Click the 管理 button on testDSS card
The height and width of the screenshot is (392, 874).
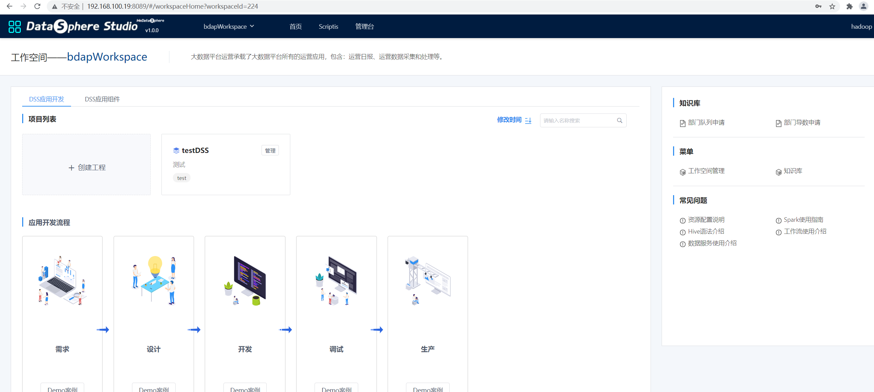click(x=270, y=150)
